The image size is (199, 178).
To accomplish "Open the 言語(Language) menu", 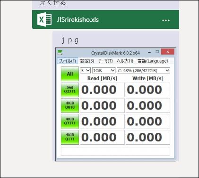I will coord(153,61).
